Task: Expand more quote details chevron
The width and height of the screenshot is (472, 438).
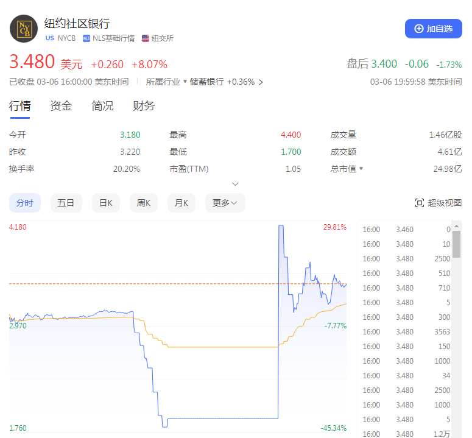Action: click(x=236, y=184)
